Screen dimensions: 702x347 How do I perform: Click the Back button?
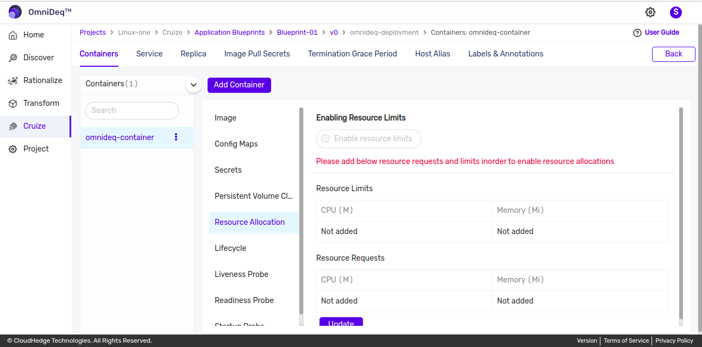tap(673, 54)
